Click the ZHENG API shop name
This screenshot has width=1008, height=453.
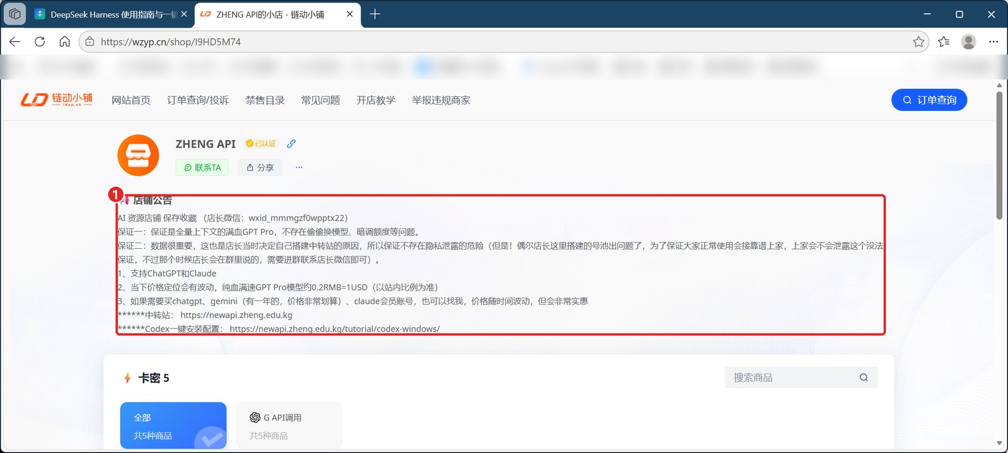click(205, 144)
